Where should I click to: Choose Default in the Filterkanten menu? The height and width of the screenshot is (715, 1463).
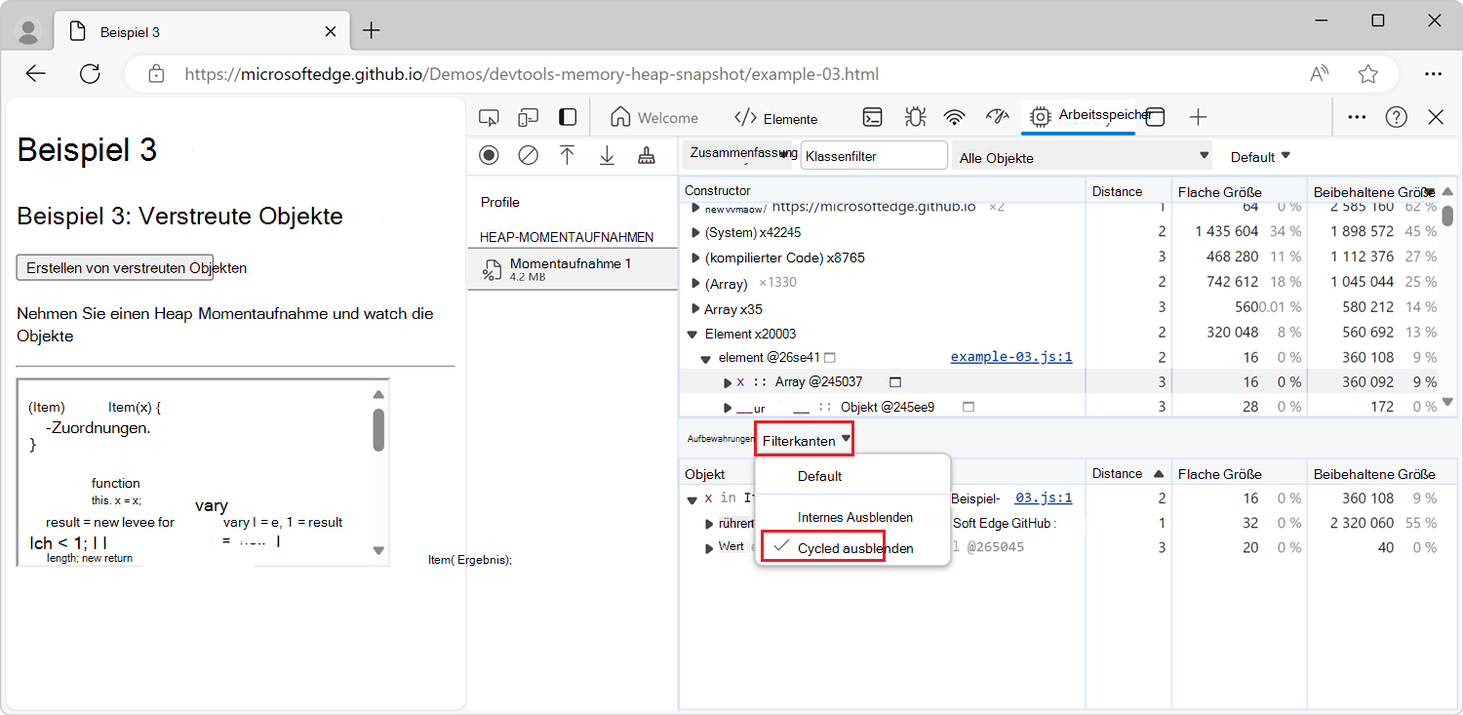click(x=852, y=476)
